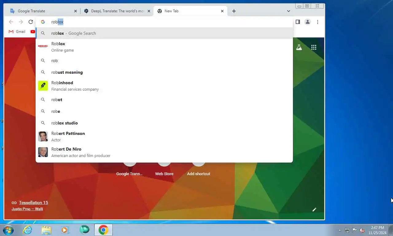
Task: Open the Action Center flag icon
Action: (x=355, y=230)
